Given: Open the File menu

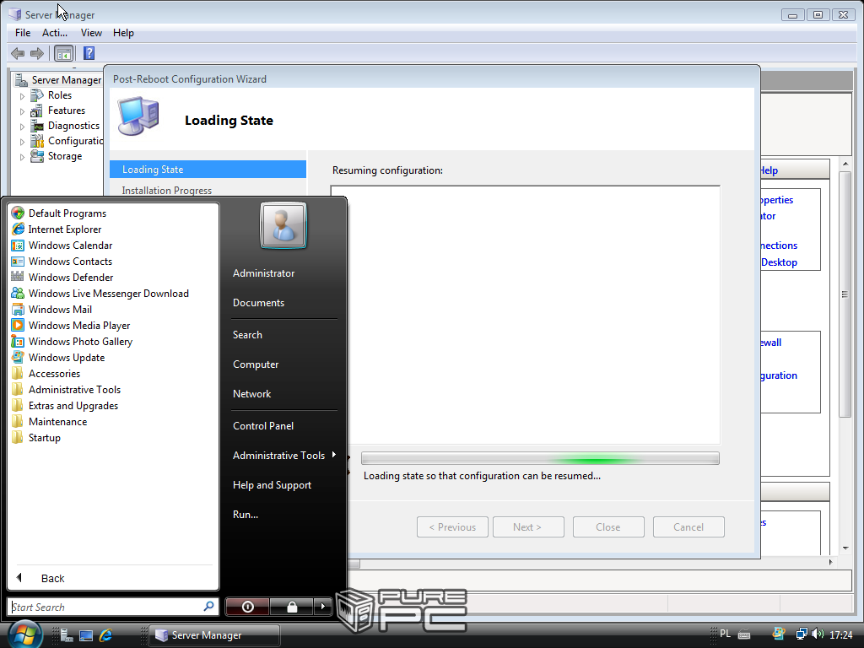Looking at the screenshot, I should [x=23, y=33].
